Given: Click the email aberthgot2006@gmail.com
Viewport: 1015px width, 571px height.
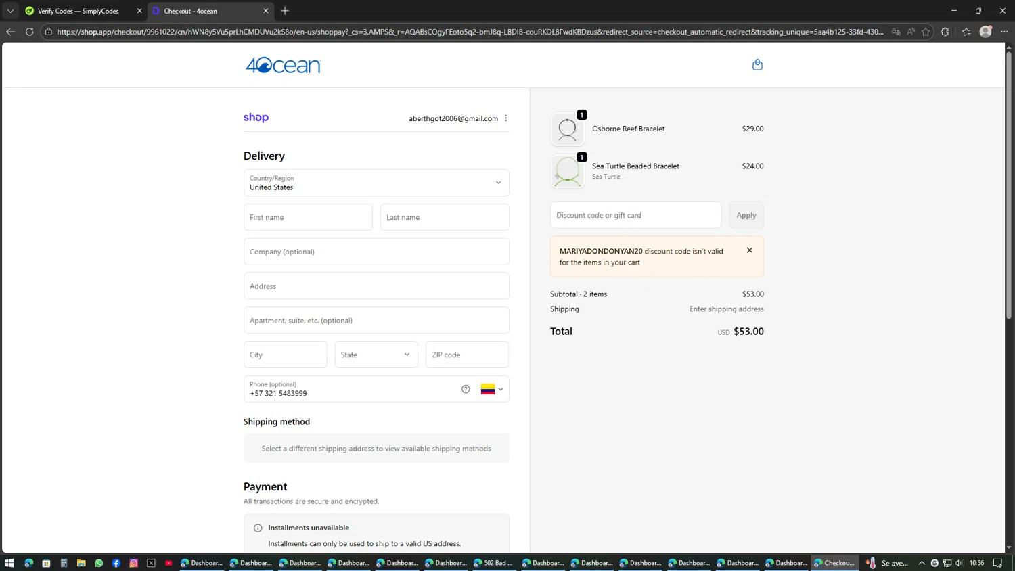Looking at the screenshot, I should [x=453, y=118].
